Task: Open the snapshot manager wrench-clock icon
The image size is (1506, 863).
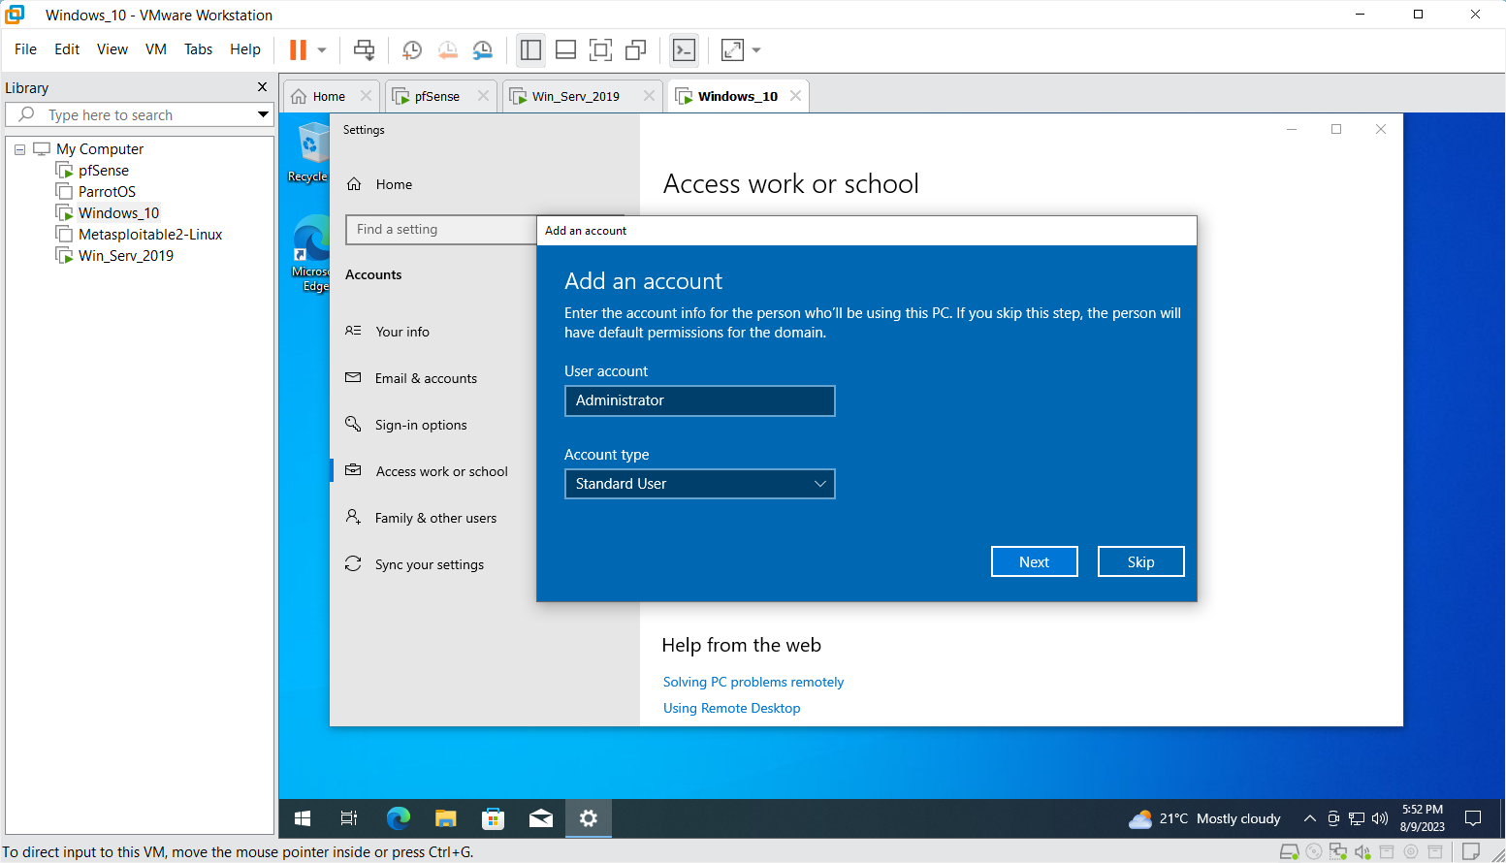Action: click(x=482, y=49)
